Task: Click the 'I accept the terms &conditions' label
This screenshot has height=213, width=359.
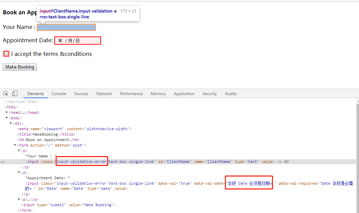Action: [52, 54]
